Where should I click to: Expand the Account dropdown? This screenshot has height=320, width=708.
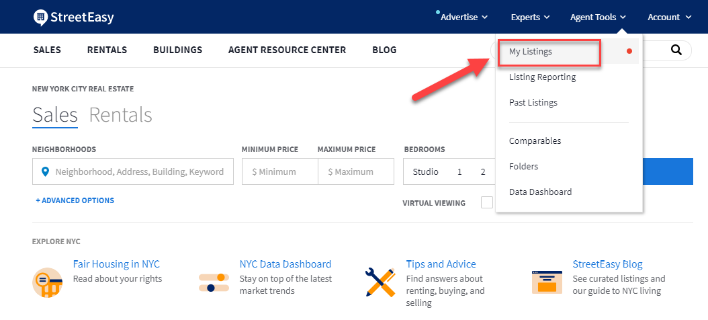click(670, 17)
